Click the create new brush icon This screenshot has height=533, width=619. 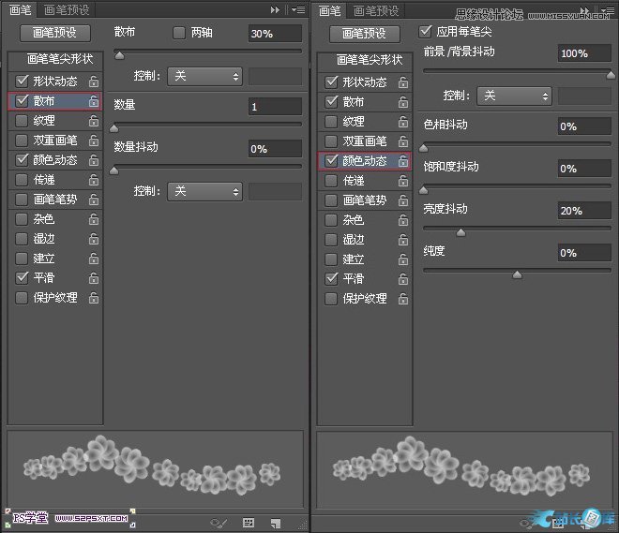(276, 523)
